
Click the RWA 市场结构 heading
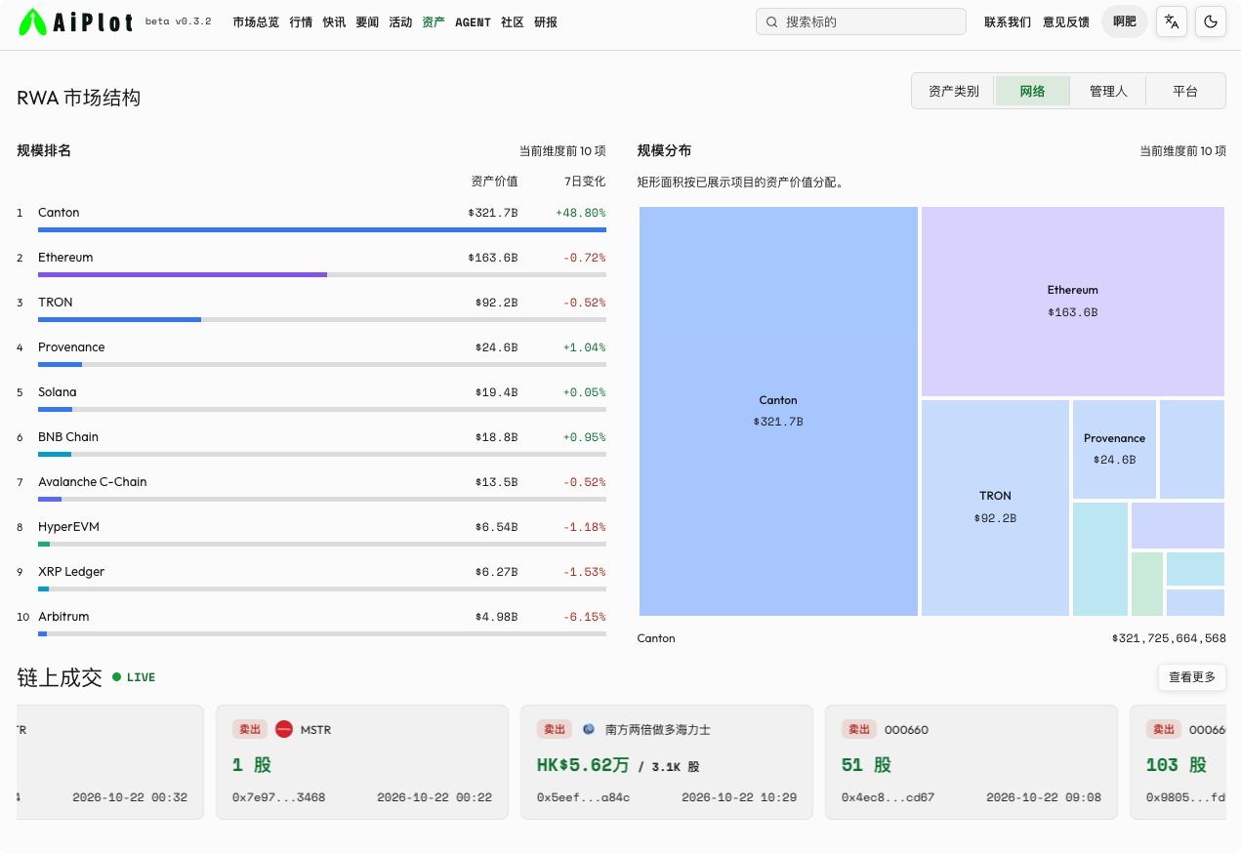[x=79, y=98]
